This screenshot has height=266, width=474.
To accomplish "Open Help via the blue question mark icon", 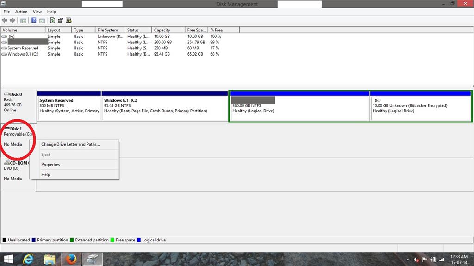I will pyautogui.click(x=34, y=20).
